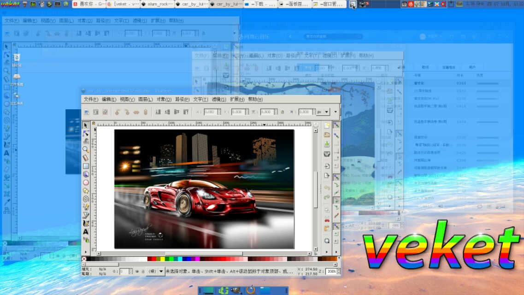Toggle the width/height lock icon
The height and width of the screenshot is (295, 524).
(283, 112)
